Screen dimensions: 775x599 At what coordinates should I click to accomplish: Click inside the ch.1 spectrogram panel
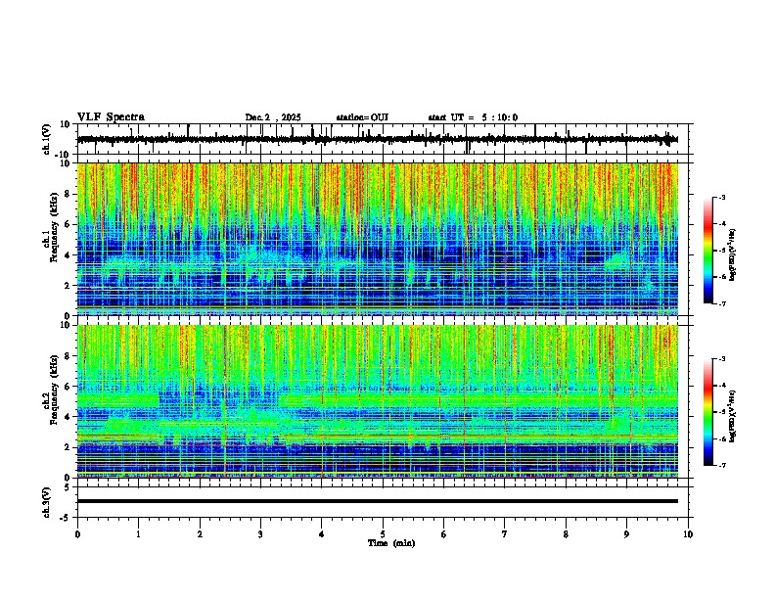click(x=377, y=239)
